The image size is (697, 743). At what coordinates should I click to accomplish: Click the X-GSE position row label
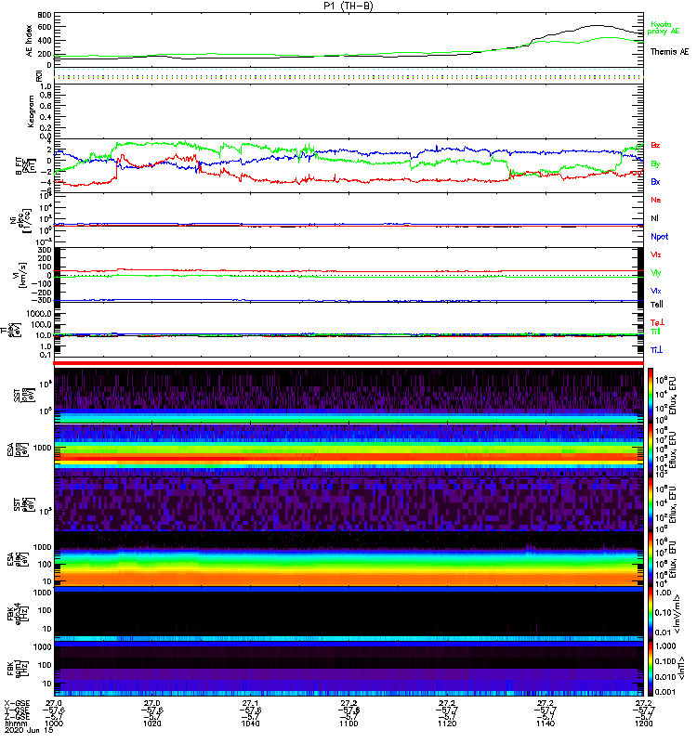tap(17, 704)
